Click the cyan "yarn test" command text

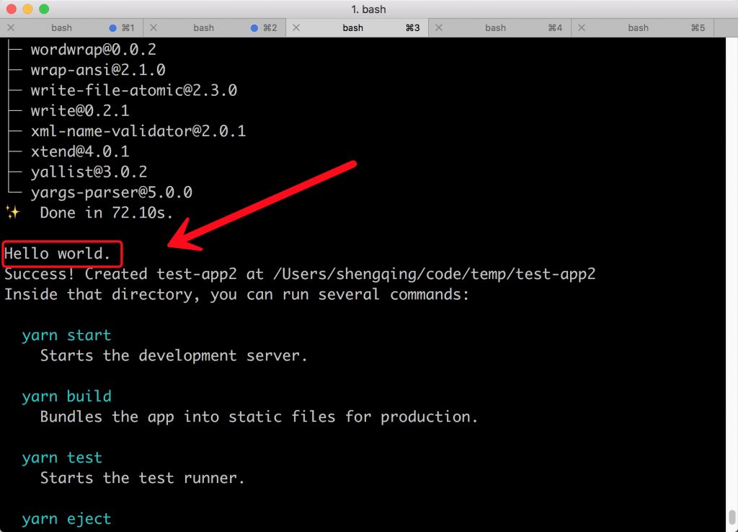coord(62,458)
